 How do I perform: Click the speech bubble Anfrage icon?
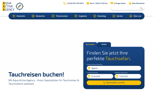coord(112,3)
